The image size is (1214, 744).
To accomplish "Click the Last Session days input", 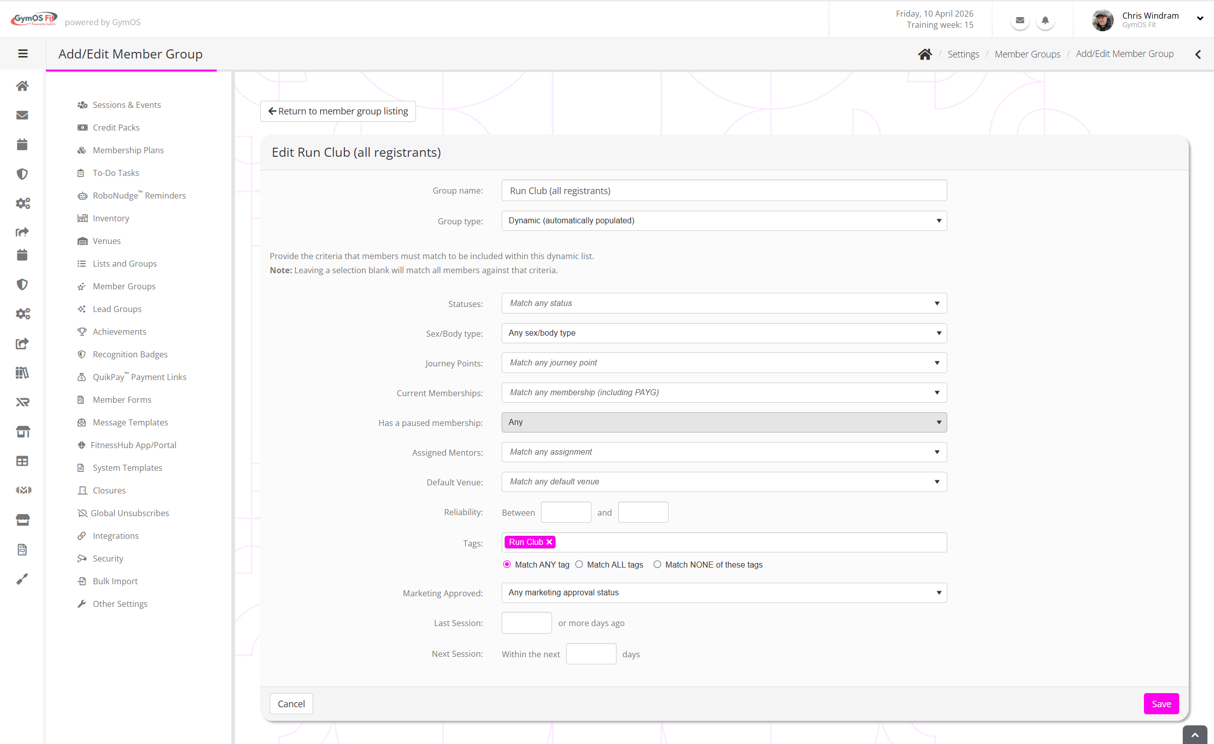I will click(x=526, y=623).
